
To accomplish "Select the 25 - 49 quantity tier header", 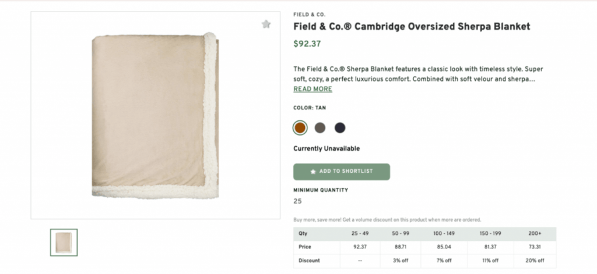I will tap(360, 233).
